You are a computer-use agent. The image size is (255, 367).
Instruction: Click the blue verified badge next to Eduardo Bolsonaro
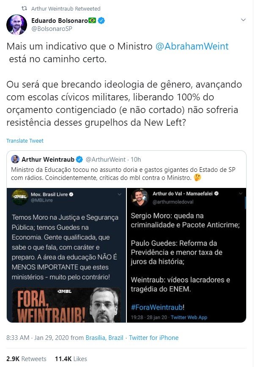[101, 21]
